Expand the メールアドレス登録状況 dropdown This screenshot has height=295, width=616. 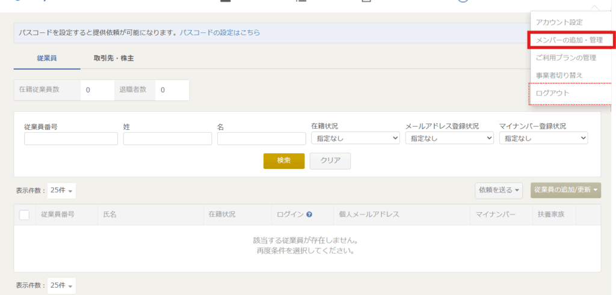(x=449, y=138)
